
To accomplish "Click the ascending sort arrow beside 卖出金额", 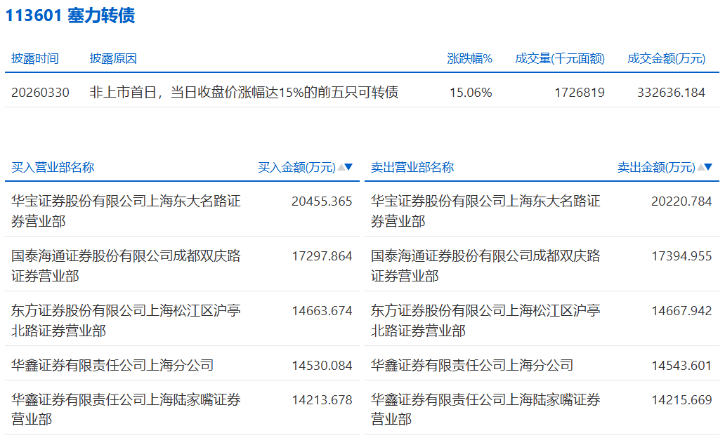I will [x=700, y=167].
